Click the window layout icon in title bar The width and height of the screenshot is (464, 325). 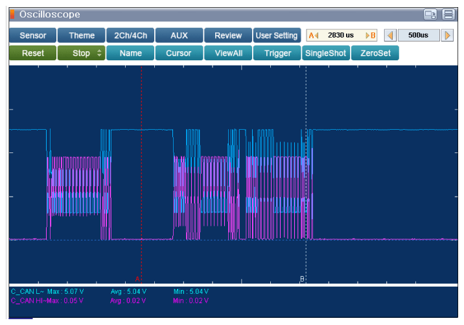pyautogui.click(x=430, y=14)
